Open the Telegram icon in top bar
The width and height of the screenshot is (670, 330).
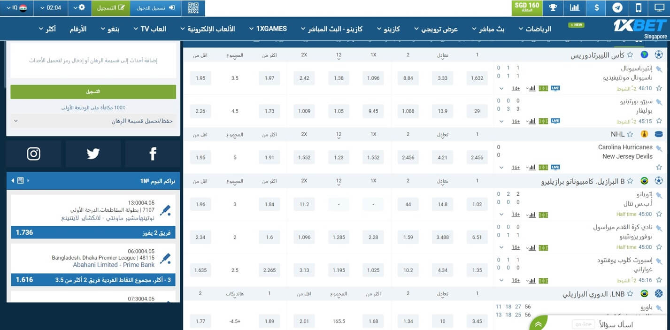(x=617, y=8)
